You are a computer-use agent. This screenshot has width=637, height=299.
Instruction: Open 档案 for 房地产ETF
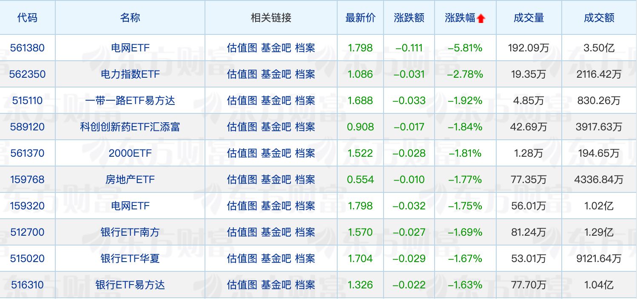click(304, 180)
